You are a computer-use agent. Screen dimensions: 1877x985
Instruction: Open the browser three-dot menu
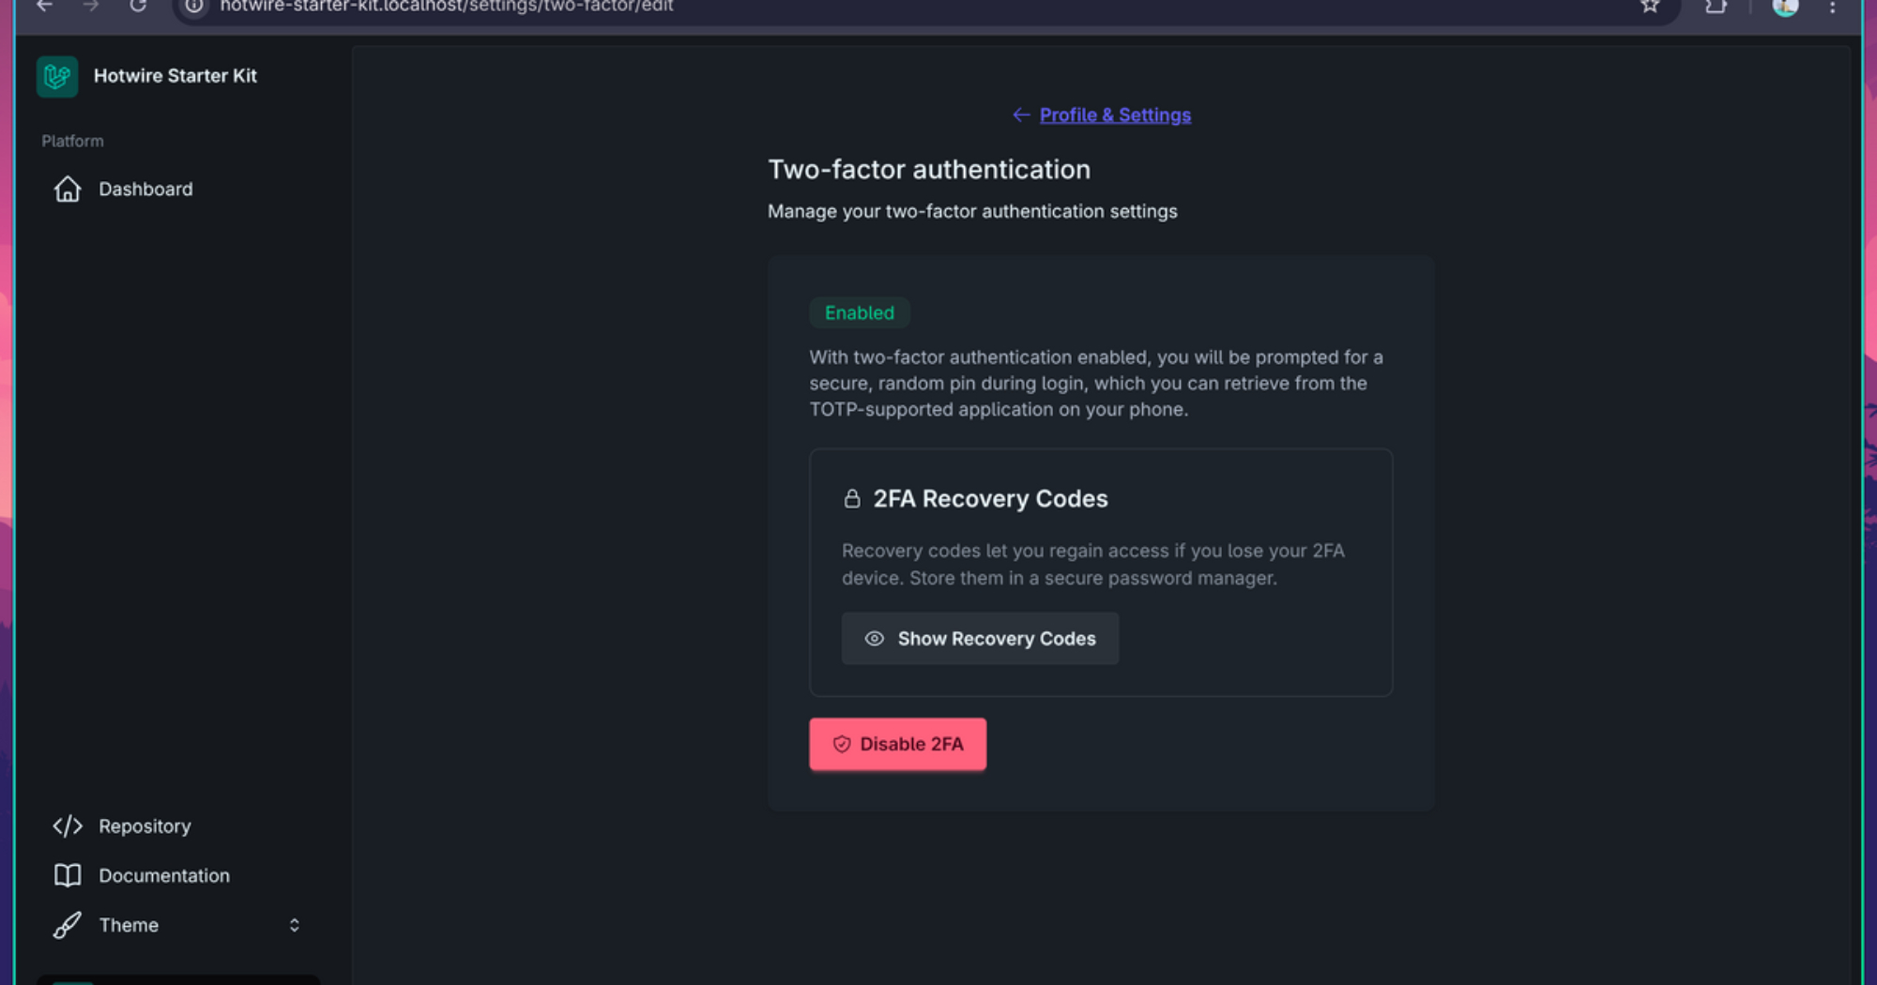point(1832,7)
